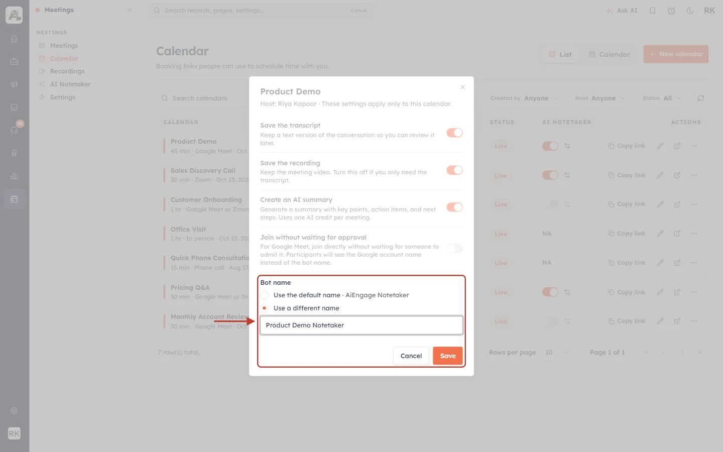Open RK profile avatar in top bar
This screenshot has width=723, height=452.
[709, 11]
